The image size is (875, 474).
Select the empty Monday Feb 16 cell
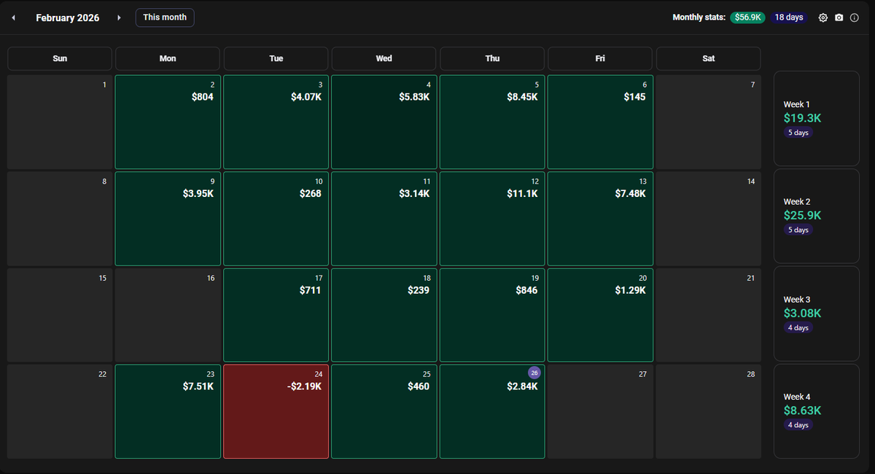pyautogui.click(x=168, y=315)
